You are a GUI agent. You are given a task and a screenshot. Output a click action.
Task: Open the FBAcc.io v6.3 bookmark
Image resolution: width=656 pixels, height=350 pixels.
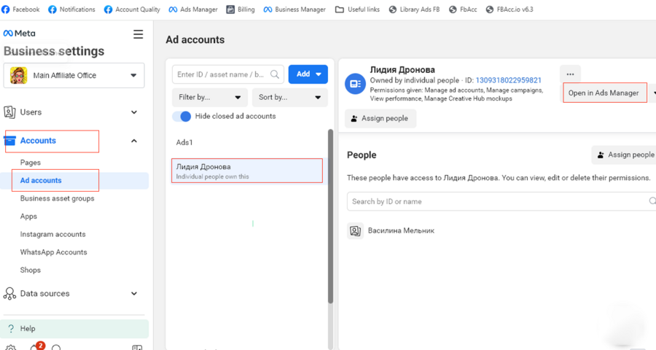(x=509, y=9)
